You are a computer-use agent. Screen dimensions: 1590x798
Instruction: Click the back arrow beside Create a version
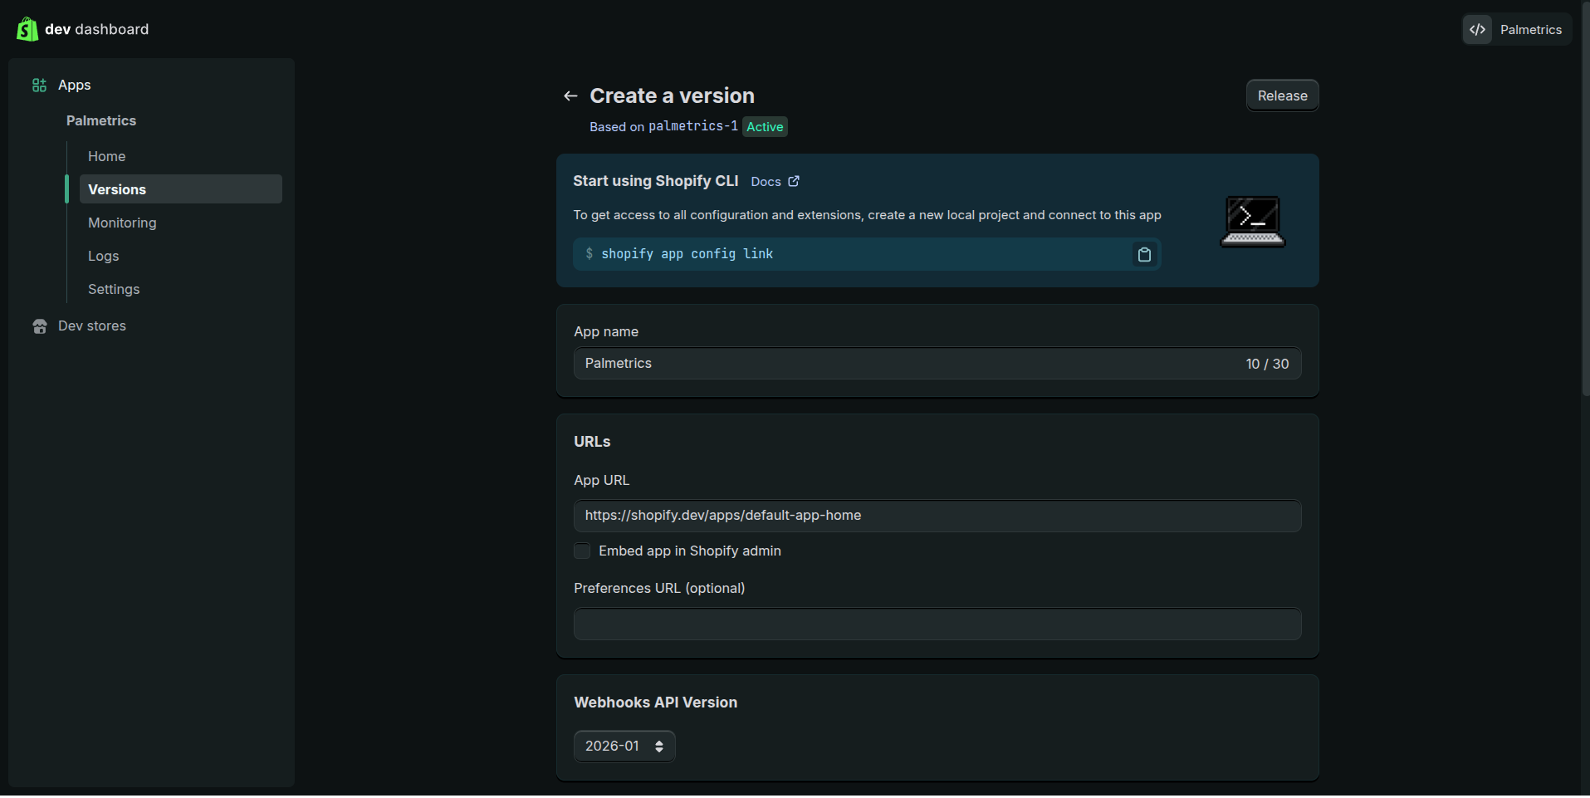pos(570,96)
